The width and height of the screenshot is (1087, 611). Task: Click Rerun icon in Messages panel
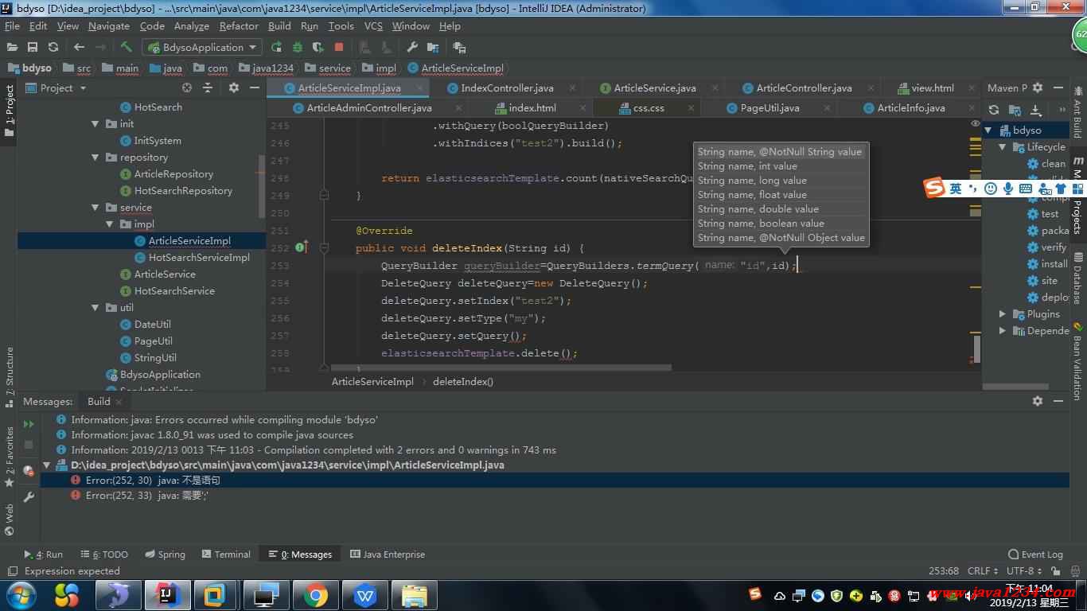[x=29, y=424]
